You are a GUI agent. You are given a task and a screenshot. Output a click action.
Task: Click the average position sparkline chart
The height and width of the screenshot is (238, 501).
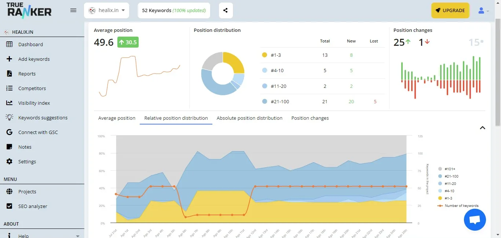(139, 76)
